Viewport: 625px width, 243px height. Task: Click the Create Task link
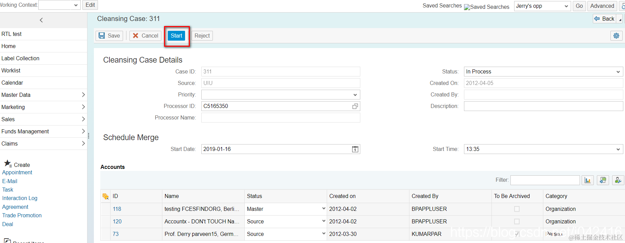8,190
